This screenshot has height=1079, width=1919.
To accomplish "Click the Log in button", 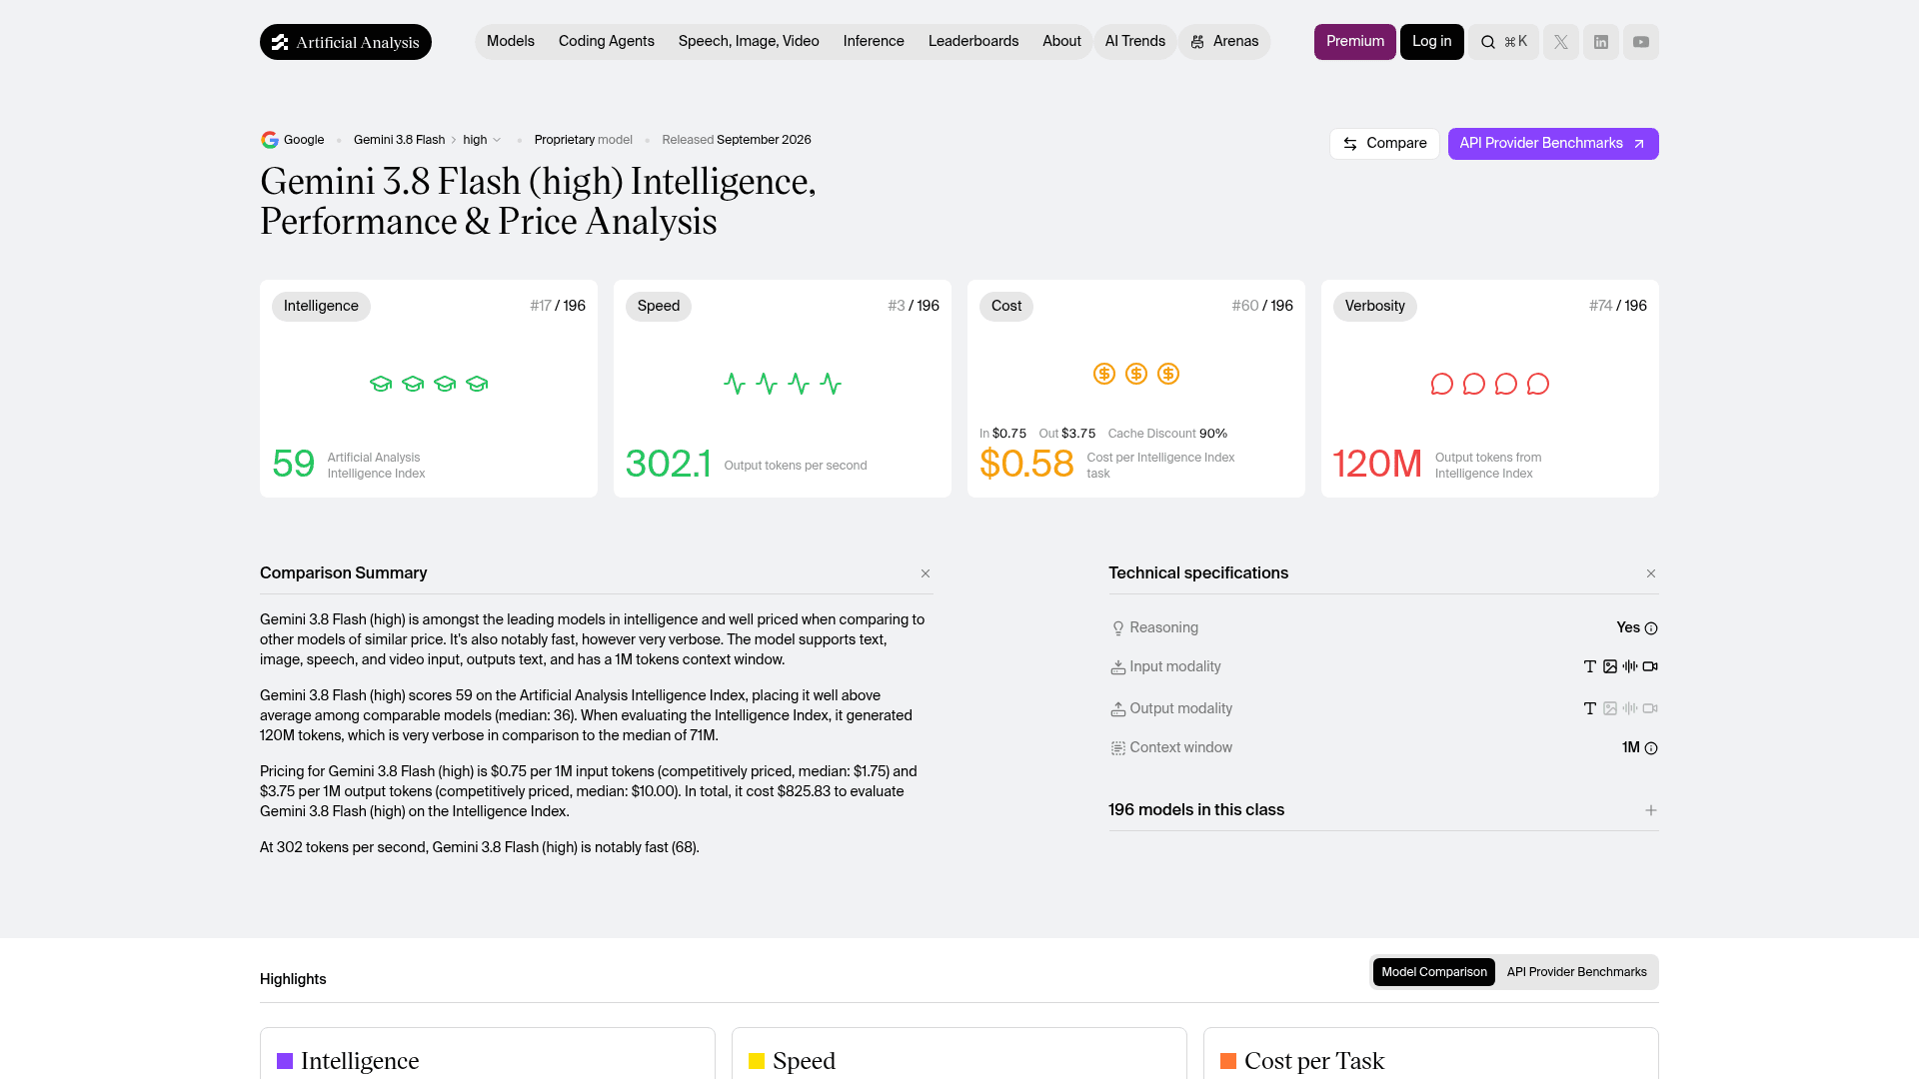I will [x=1432, y=42].
